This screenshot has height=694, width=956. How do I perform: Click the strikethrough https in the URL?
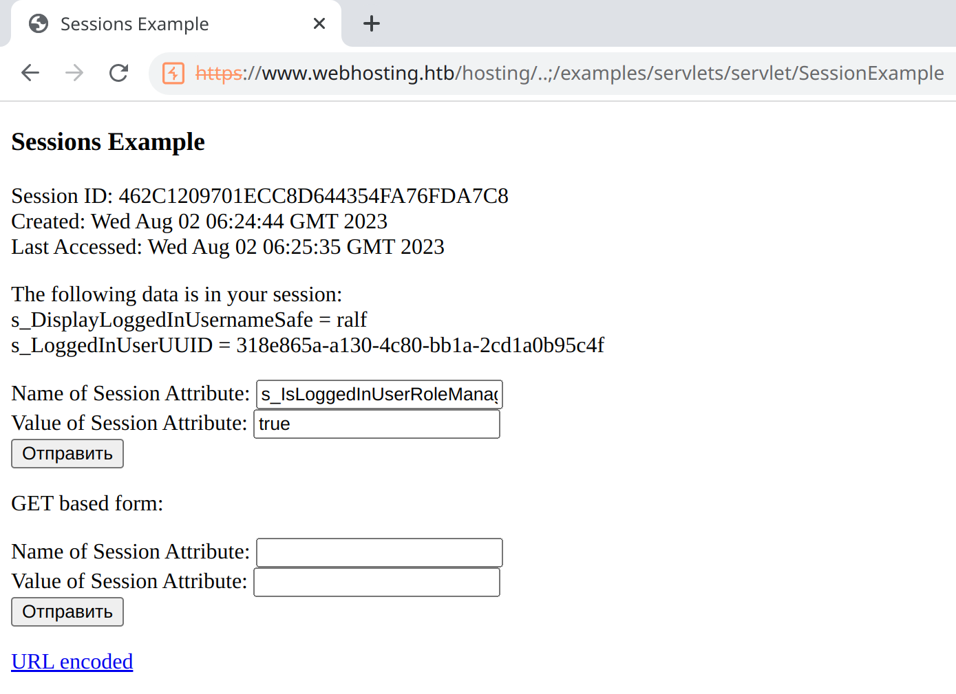pyautogui.click(x=219, y=73)
